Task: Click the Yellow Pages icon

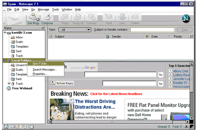Action: coord(53,83)
